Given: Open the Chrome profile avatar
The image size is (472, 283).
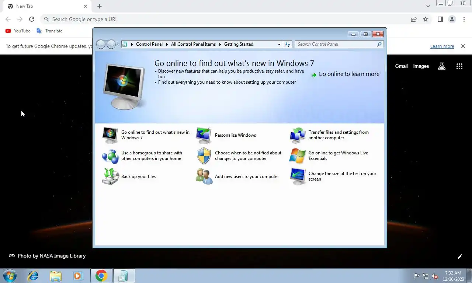Looking at the screenshot, I should [452, 19].
